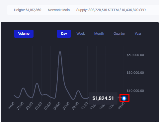159x122 pixels.
Task: Click the $1,824.51 tooltip value
Action: [x=103, y=98]
